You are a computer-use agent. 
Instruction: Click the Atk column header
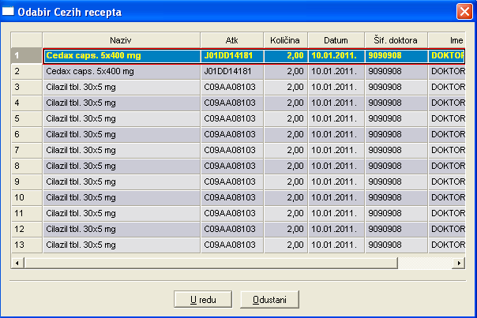pos(232,40)
